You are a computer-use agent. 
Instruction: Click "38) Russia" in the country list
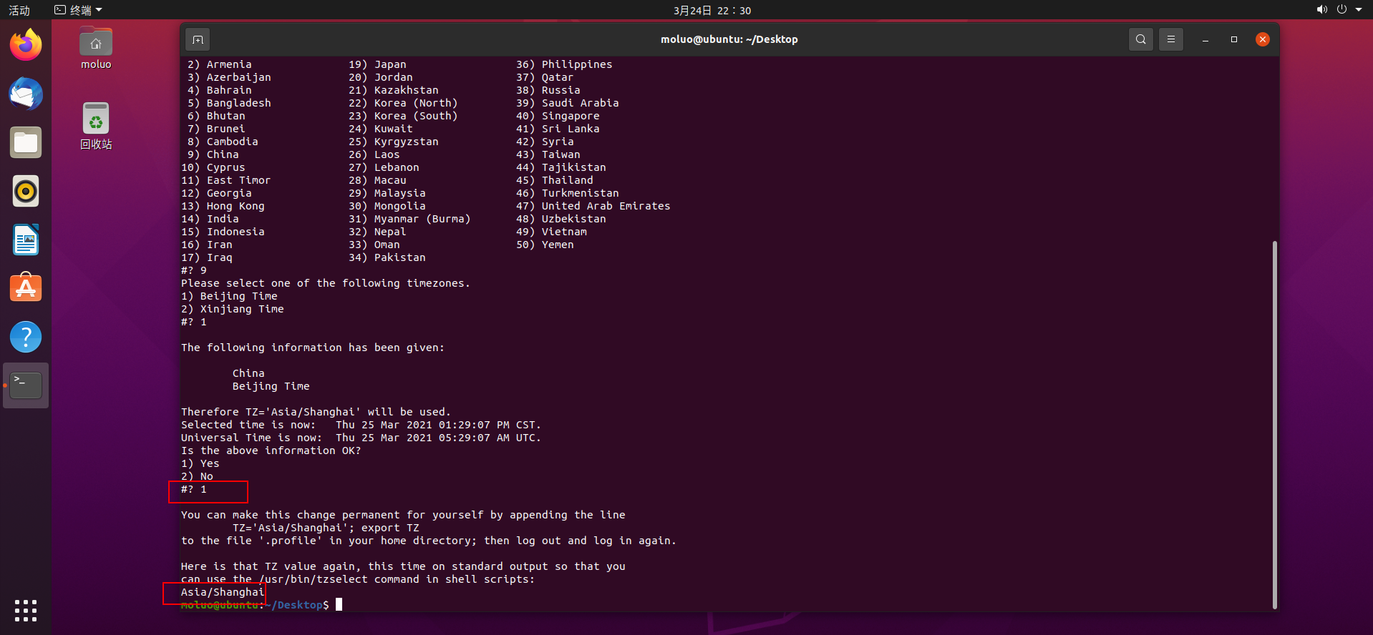548,90
